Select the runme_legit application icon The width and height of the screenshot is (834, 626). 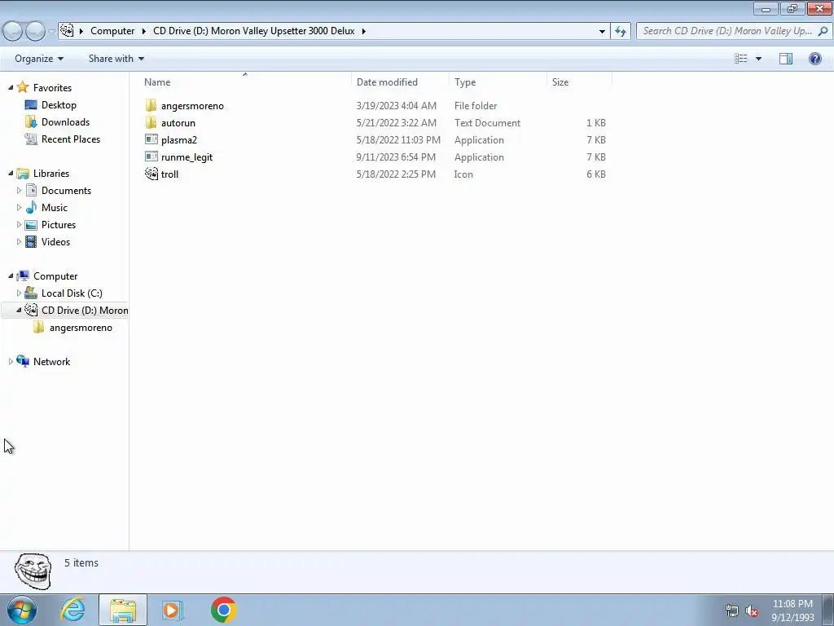pos(151,156)
